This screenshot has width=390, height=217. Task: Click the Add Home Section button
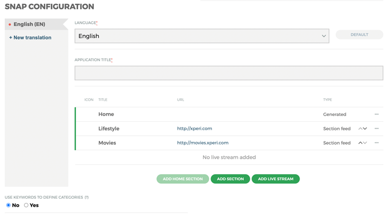[183, 179]
